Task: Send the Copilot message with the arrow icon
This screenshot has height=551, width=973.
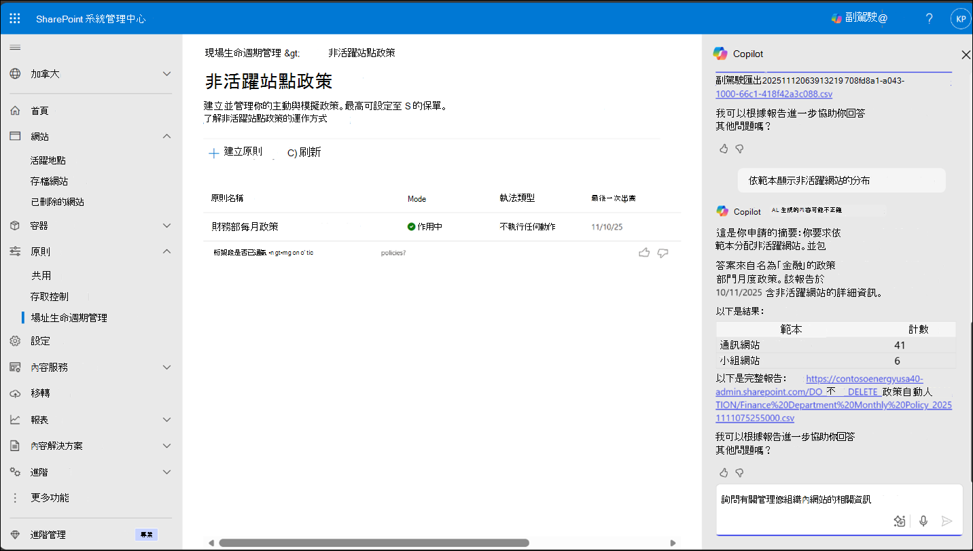Action: coord(947,520)
